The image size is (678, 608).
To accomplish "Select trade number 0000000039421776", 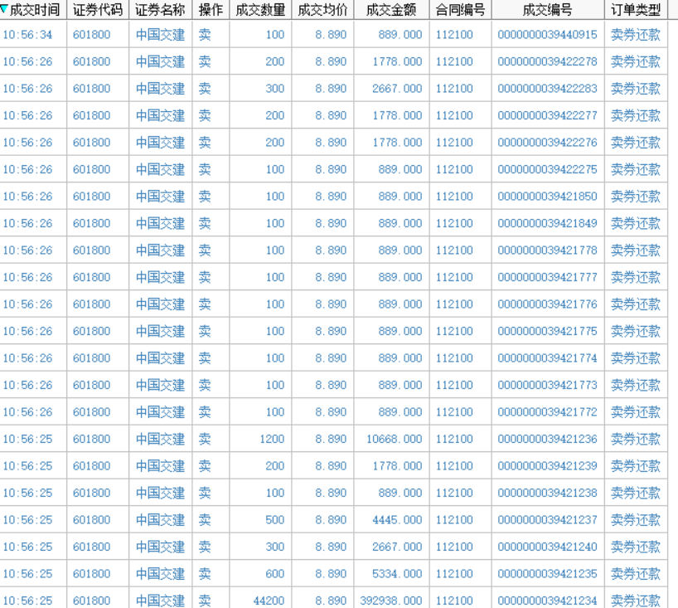I will (x=547, y=304).
